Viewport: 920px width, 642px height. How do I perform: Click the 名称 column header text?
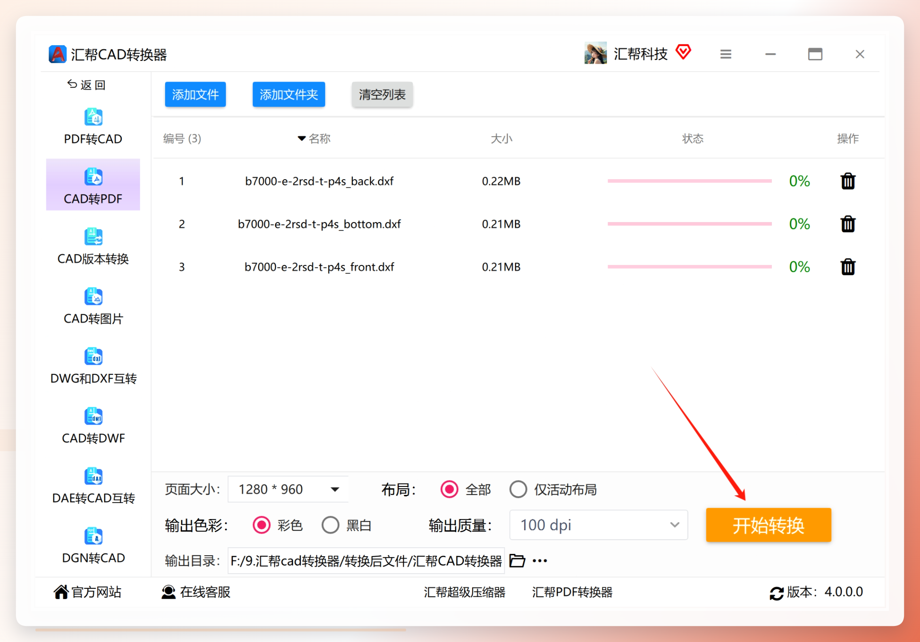(319, 139)
